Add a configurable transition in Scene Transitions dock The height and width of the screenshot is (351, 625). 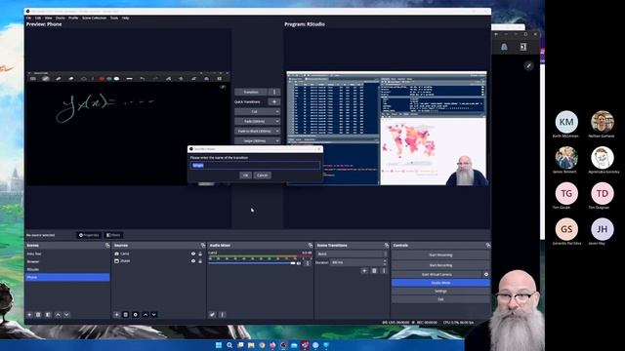point(364,271)
